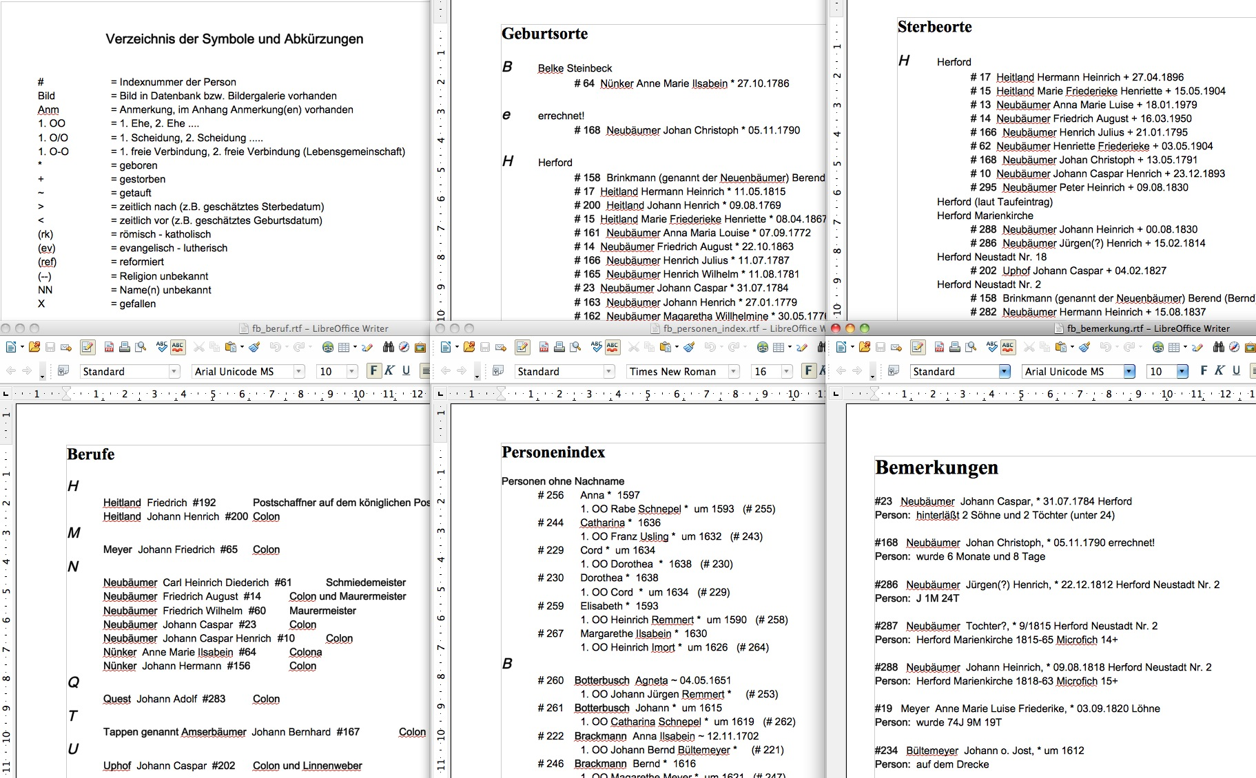Click Clone Formatting paintbrush in fb_bemerkung window
The image size is (1256, 778).
[x=1084, y=347]
